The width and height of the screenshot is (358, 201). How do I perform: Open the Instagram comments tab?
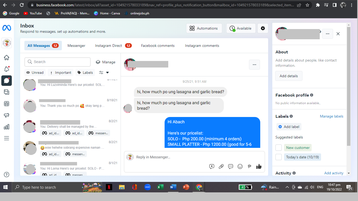[x=202, y=46]
